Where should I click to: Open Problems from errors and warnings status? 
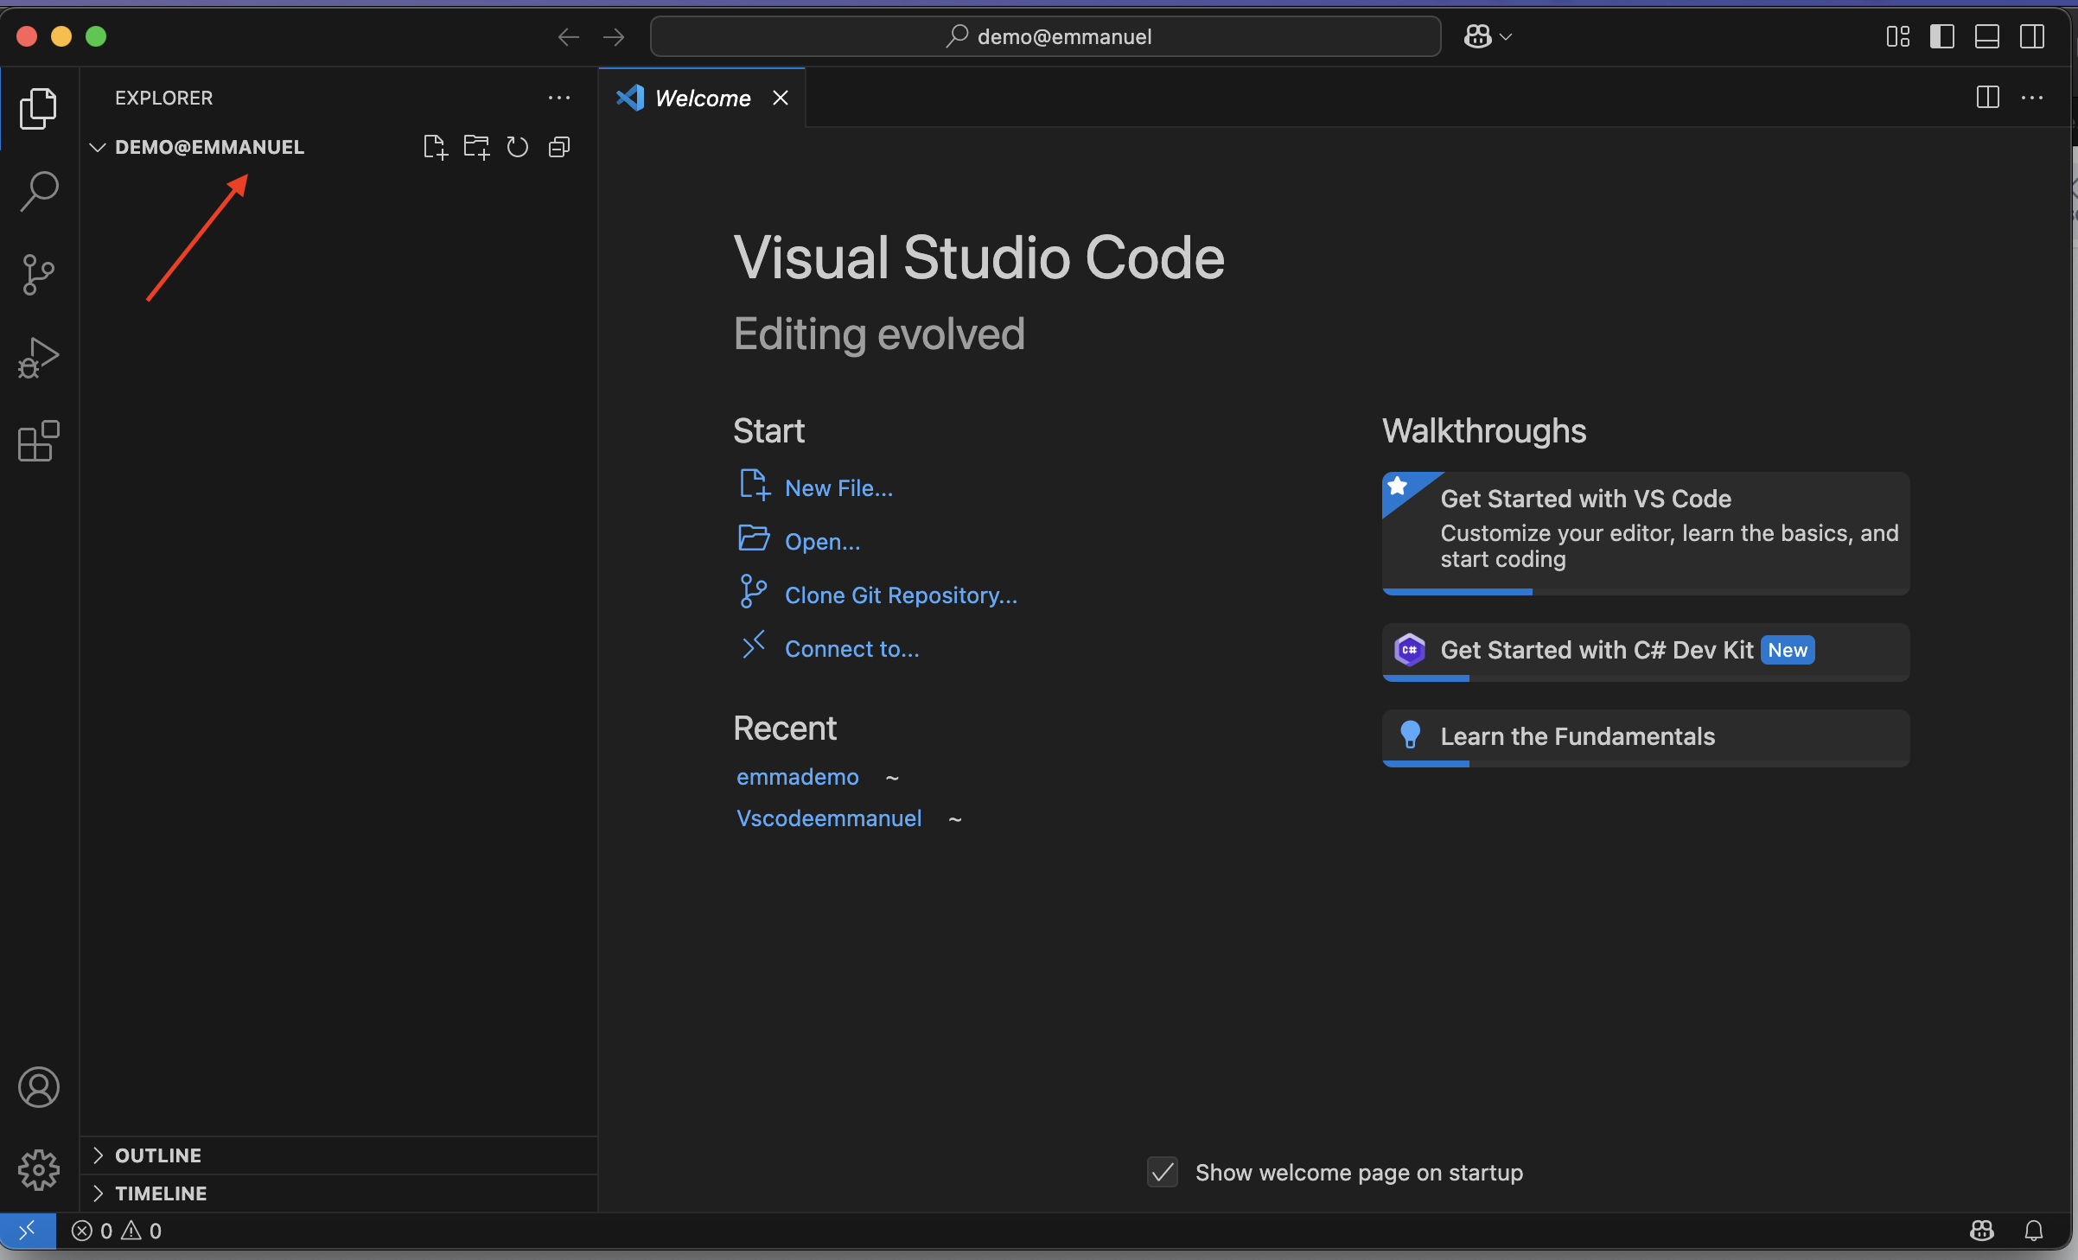pyautogui.click(x=117, y=1231)
